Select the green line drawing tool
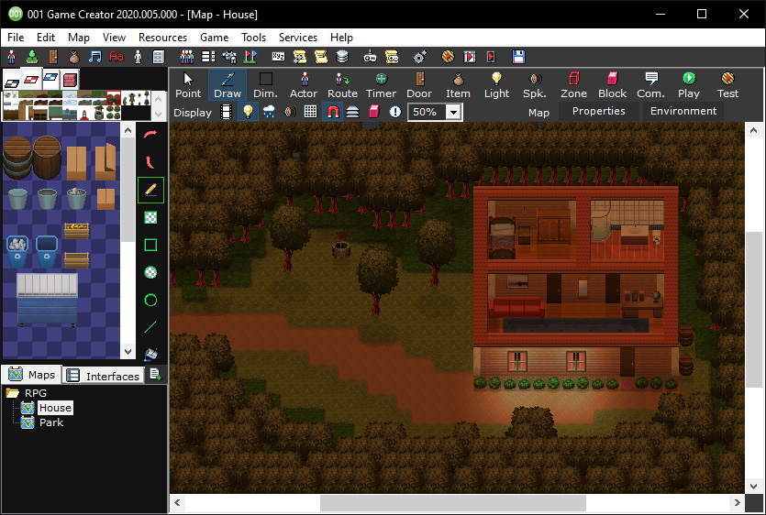The image size is (766, 515). tap(151, 327)
